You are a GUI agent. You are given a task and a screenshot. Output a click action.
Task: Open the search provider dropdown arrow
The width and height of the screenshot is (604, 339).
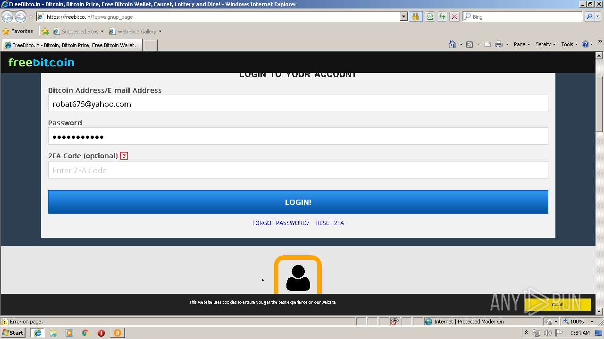click(598, 16)
